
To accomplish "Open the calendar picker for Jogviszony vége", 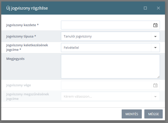I will [x=155, y=85].
